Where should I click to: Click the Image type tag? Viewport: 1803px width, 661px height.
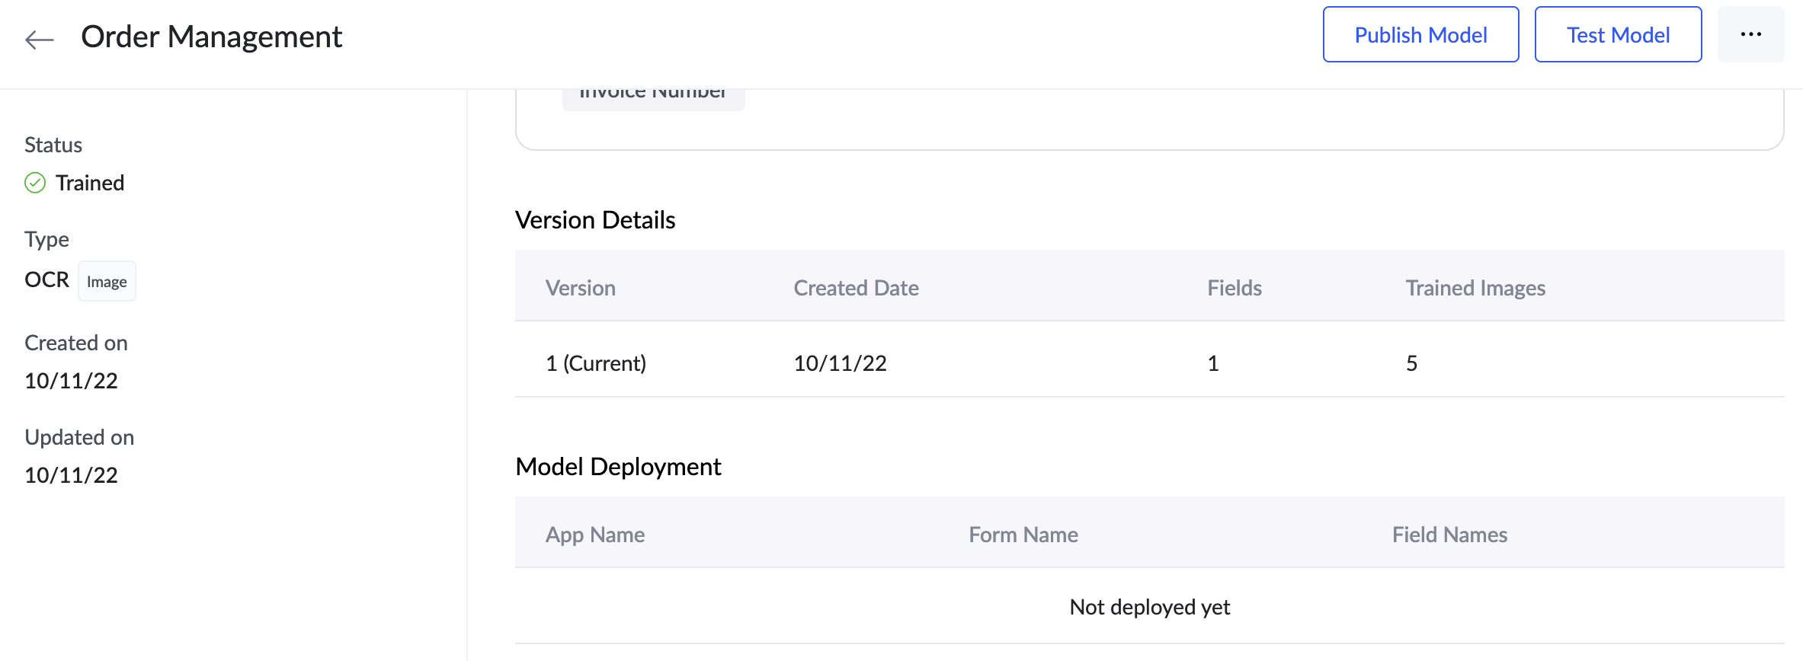click(x=107, y=282)
